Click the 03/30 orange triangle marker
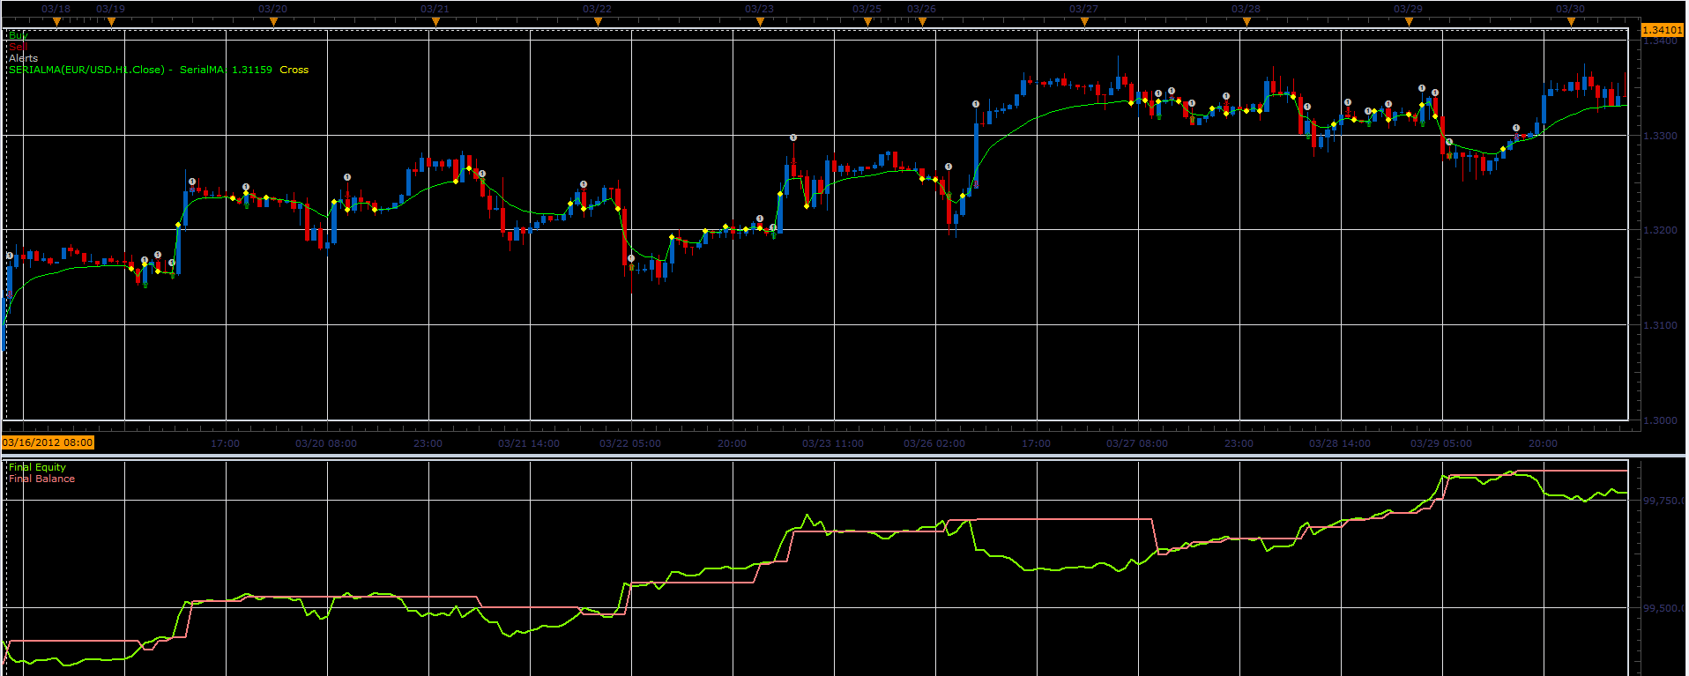Image resolution: width=1689 pixels, height=676 pixels. point(1571,21)
